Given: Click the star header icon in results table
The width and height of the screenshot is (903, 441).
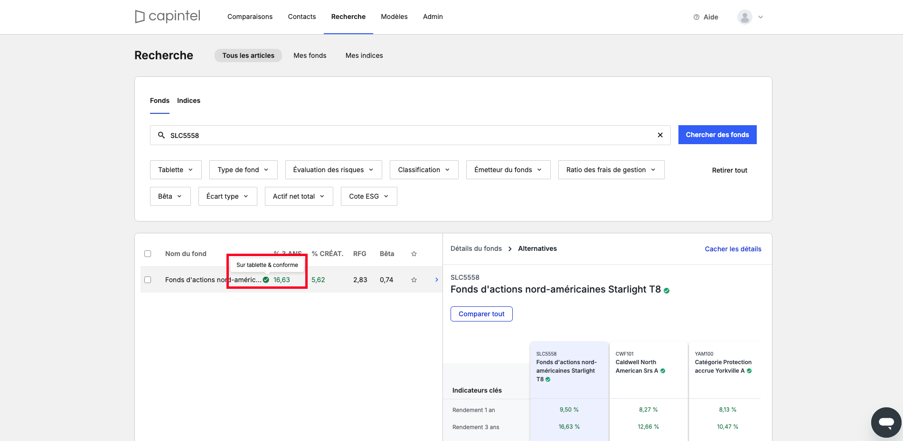Looking at the screenshot, I should [x=414, y=254].
